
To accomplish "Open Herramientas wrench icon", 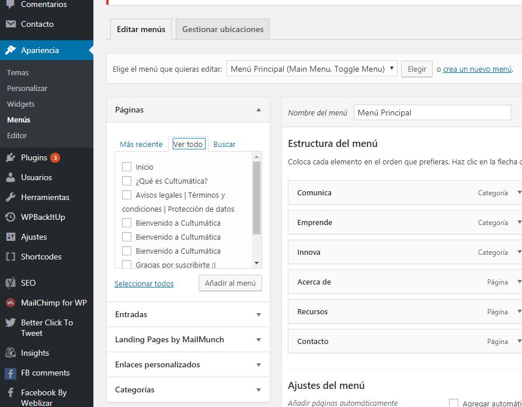I will [x=11, y=197].
